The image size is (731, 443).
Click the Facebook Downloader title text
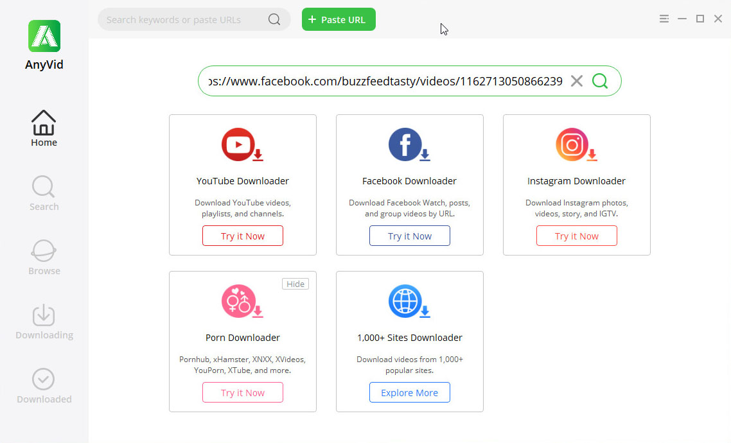point(409,181)
